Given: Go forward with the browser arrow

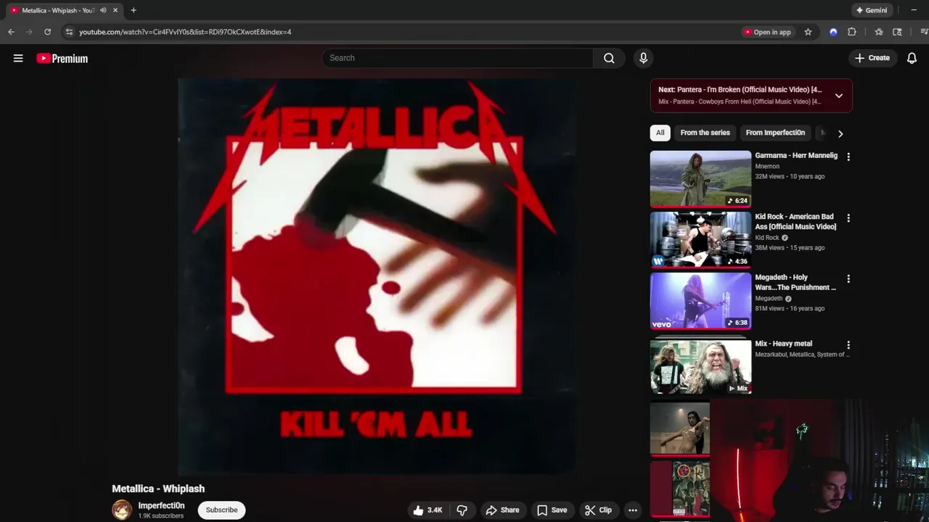Looking at the screenshot, I should click(x=29, y=32).
